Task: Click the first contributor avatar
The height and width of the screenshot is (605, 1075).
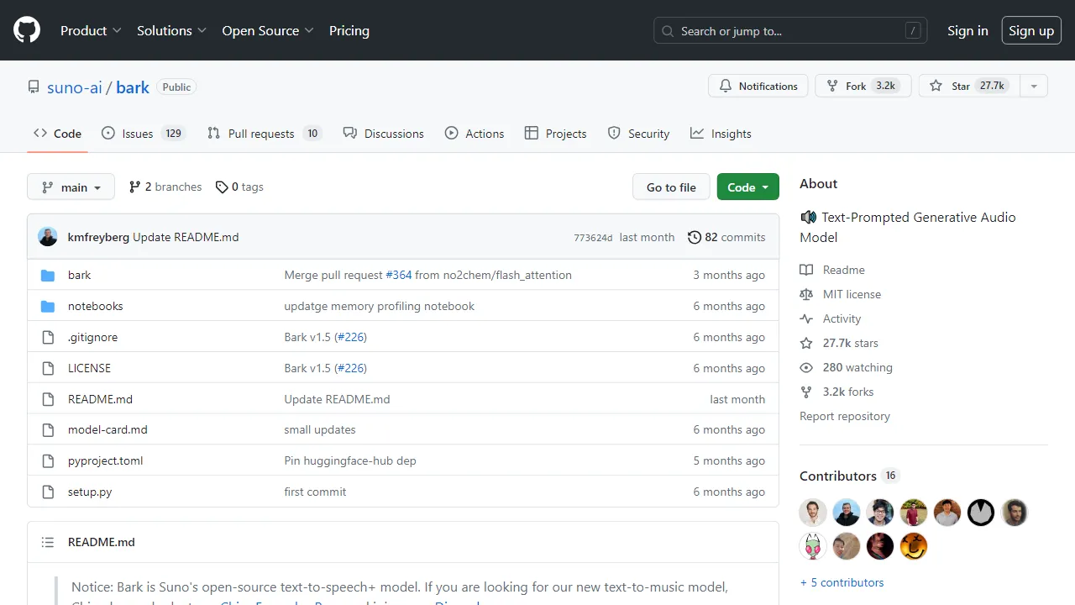Action: pyautogui.click(x=813, y=513)
